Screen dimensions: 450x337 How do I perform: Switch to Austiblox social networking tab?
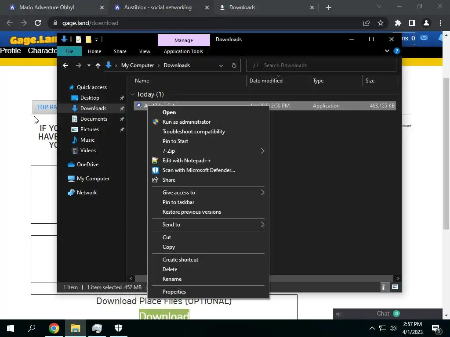(158, 7)
